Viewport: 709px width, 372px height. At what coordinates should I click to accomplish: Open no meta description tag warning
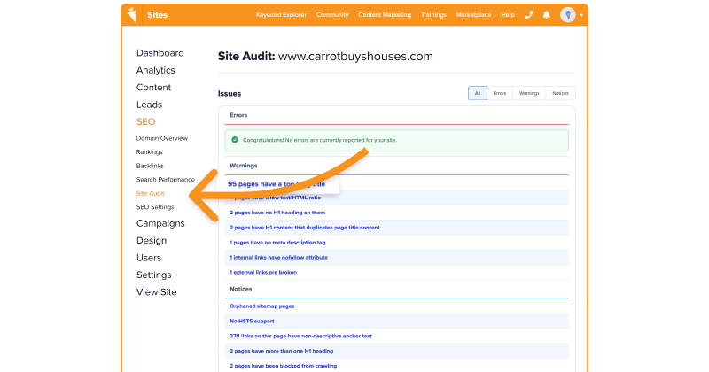(277, 243)
